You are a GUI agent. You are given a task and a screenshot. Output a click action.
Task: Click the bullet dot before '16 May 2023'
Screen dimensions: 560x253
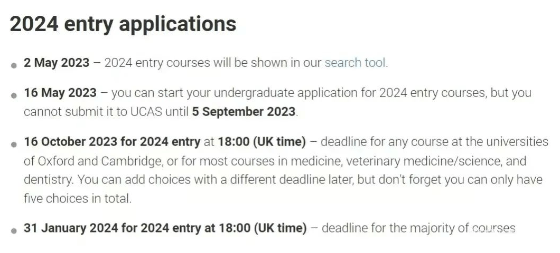pos(14,95)
